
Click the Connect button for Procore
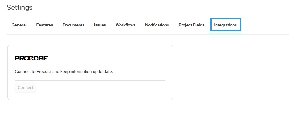pos(25,87)
